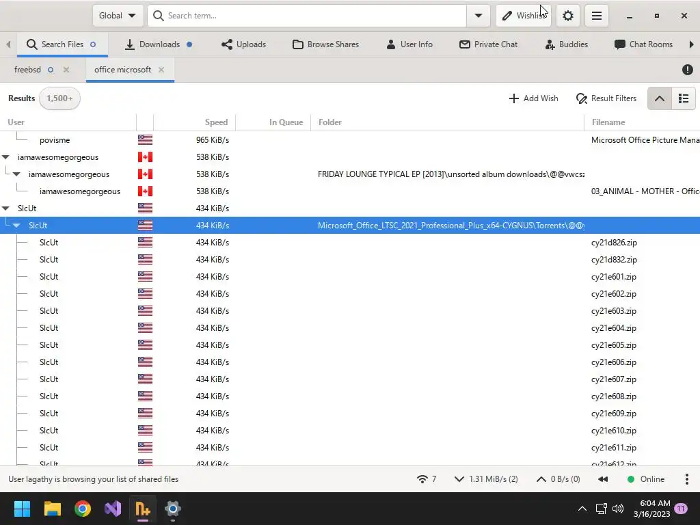700x525 pixels.
Task: Toggle the grouping list view button
Action: 684,98
